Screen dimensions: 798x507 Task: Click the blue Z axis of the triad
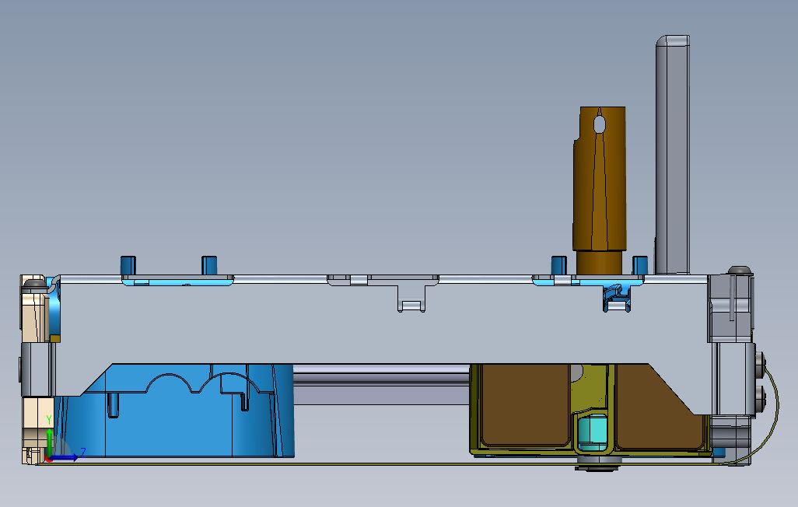pyautogui.click(x=64, y=457)
